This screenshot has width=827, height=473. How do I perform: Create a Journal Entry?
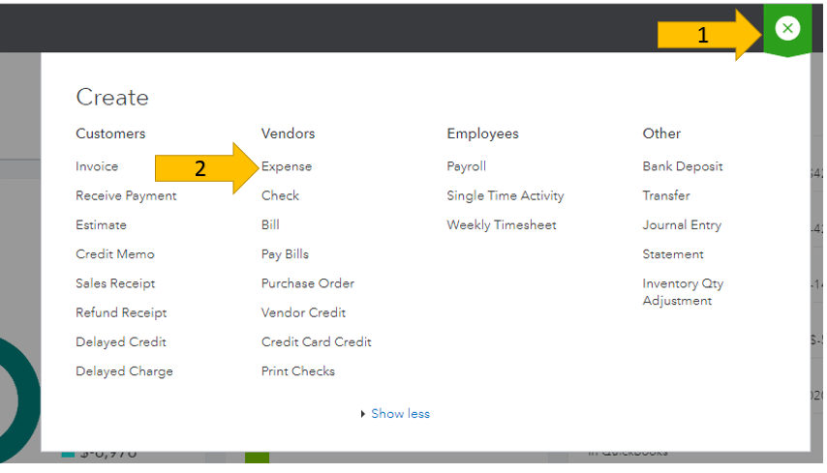pos(681,225)
